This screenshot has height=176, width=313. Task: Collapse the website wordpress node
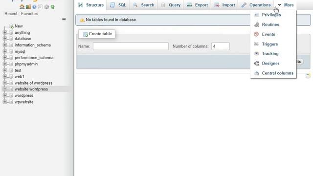5,89
